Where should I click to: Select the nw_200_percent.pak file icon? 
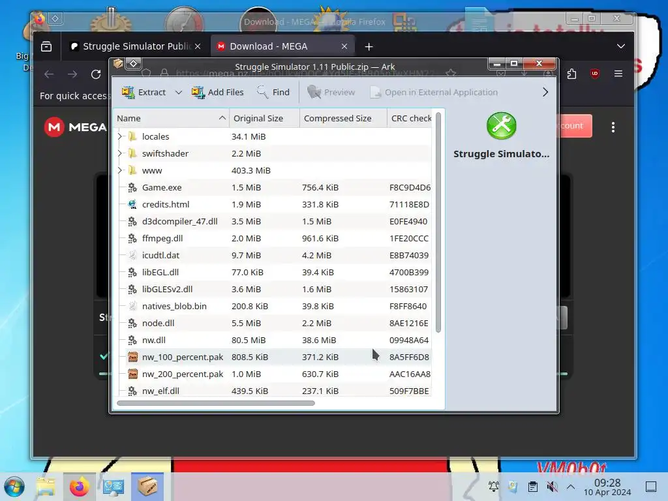click(x=133, y=374)
